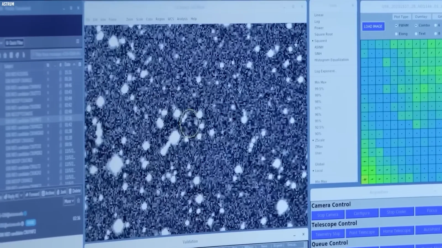Viewport: 442px width, 248px height.
Task: Open the Analysis menu
Action: click(x=182, y=19)
